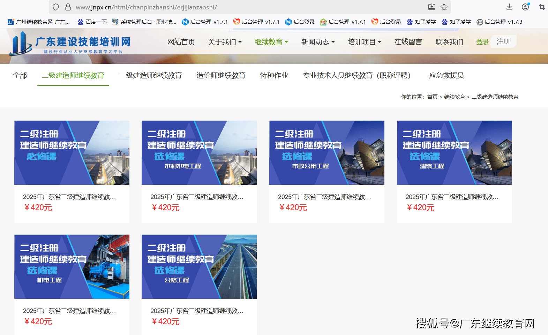Click the site lock icon in address bar

tap(68, 7)
